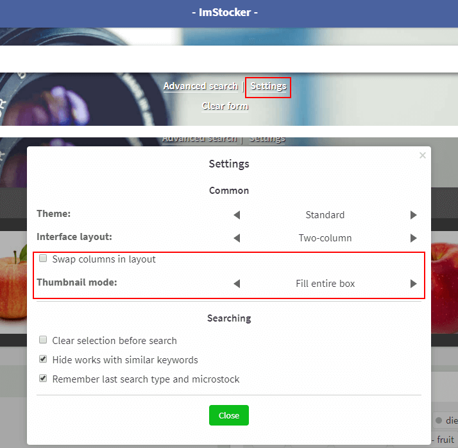
Task: Open the Advanced search link
Action: coord(200,86)
